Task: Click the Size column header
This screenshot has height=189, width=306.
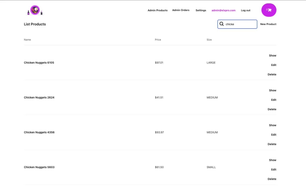Action: point(209,40)
